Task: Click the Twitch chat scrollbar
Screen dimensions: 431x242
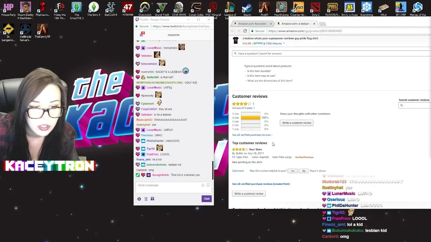Action: (x=212, y=170)
